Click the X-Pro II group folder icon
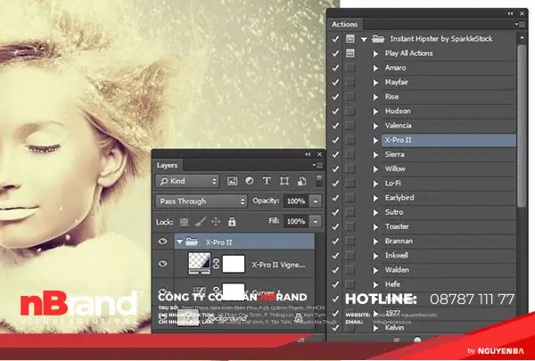Image resolution: width=535 pixels, height=361 pixels. coord(192,242)
